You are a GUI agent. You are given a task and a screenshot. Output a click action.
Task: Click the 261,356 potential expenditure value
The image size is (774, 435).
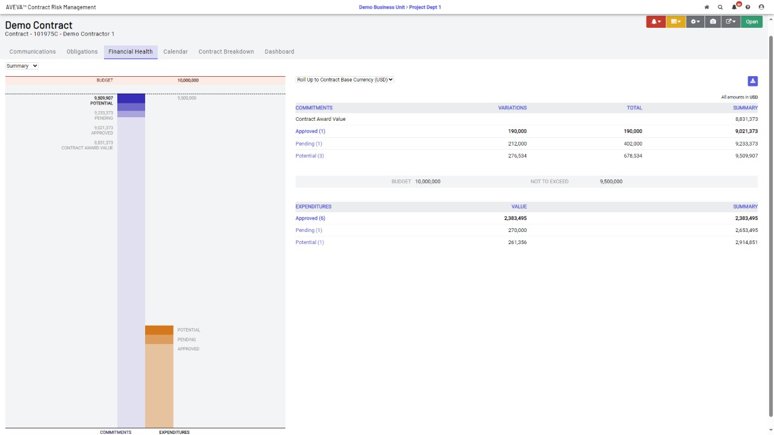(517, 242)
